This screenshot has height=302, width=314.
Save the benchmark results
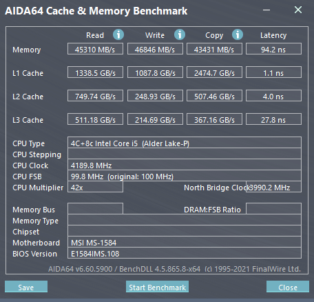26,287
